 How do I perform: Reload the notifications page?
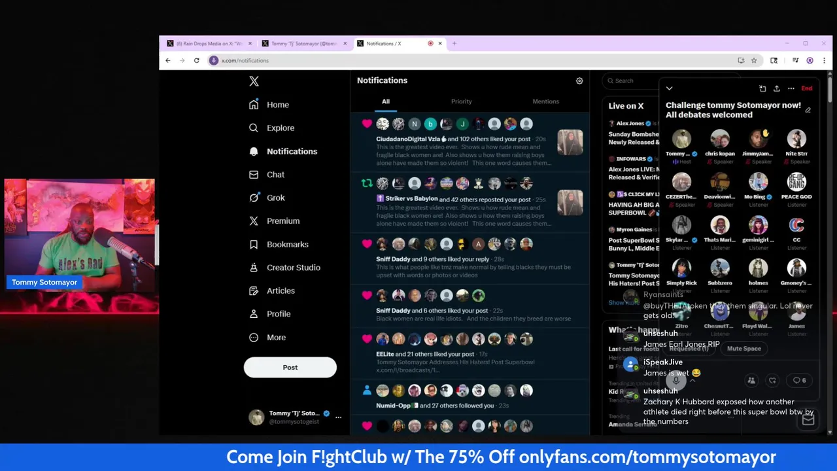(x=196, y=60)
